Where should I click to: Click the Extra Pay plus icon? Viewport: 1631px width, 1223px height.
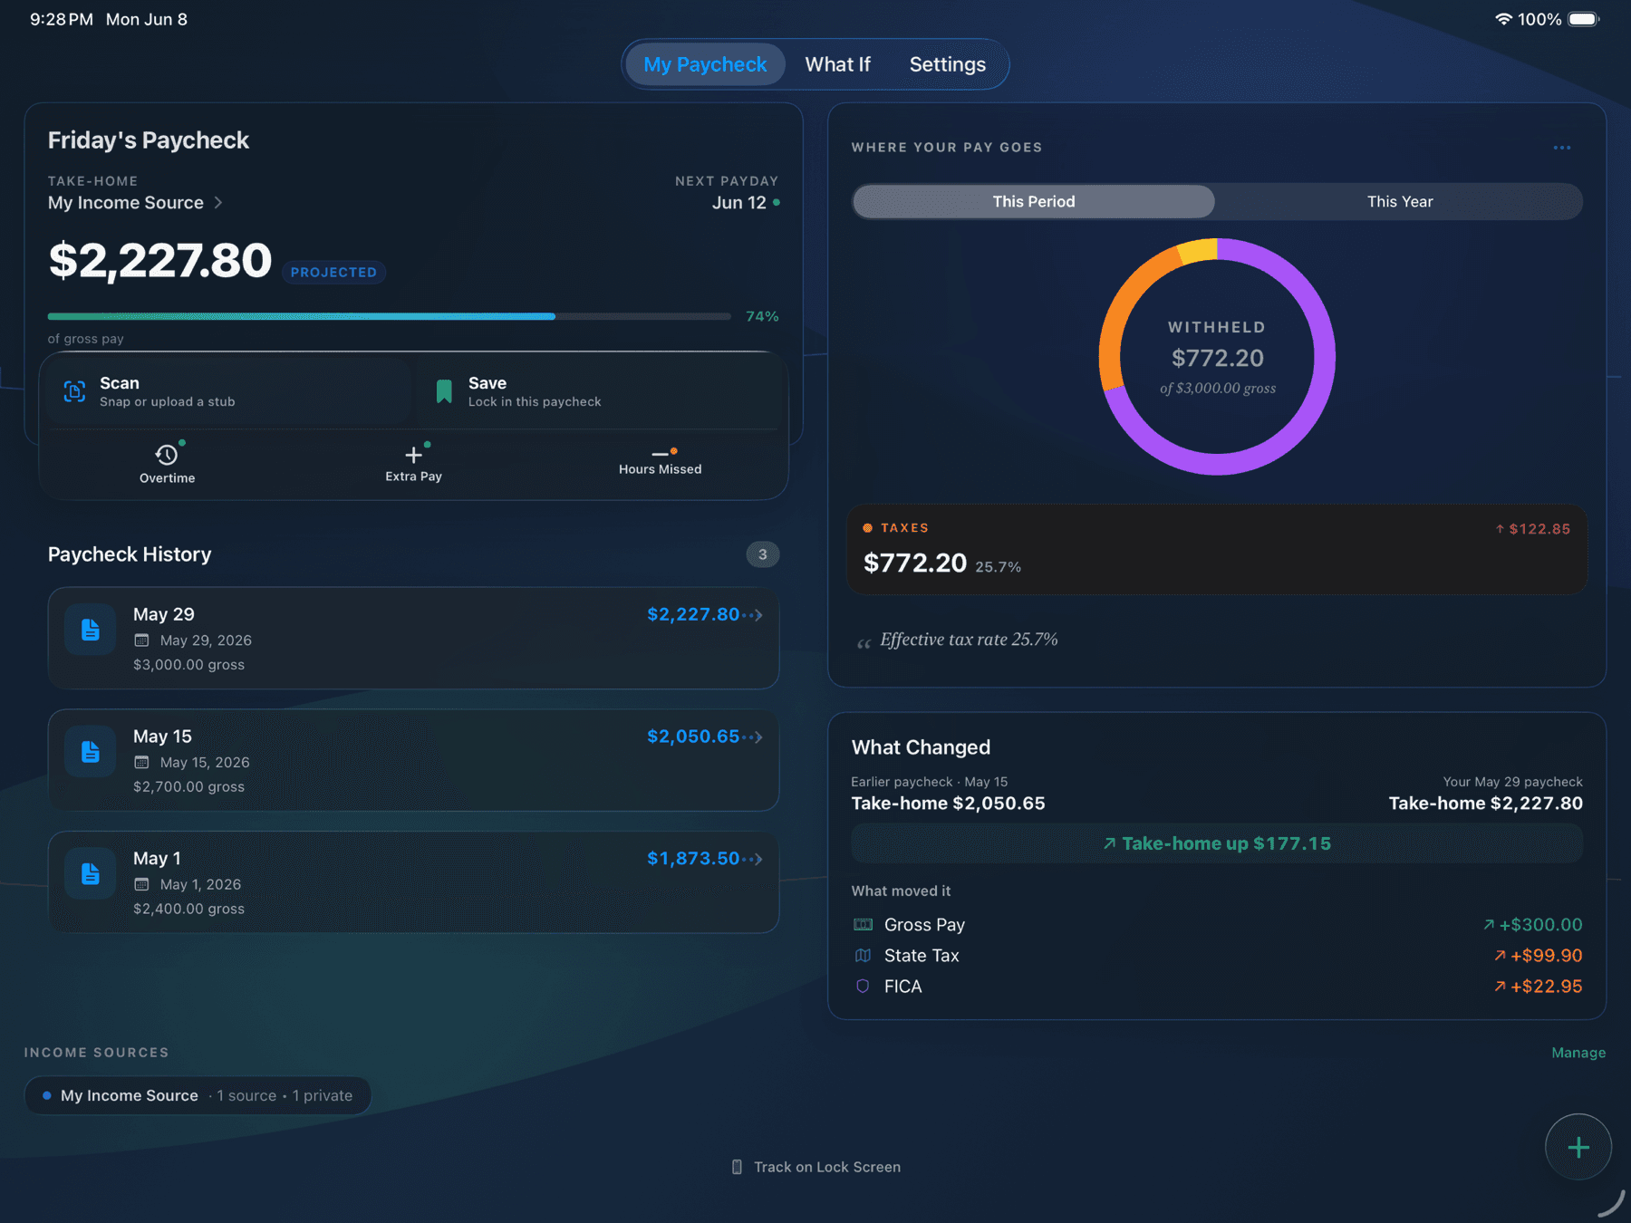(413, 455)
